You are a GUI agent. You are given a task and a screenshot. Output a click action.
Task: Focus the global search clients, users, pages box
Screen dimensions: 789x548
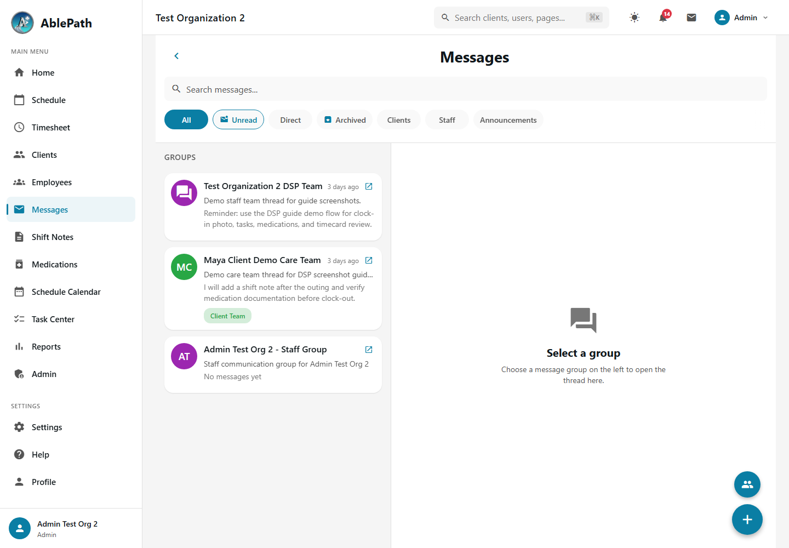pos(522,18)
